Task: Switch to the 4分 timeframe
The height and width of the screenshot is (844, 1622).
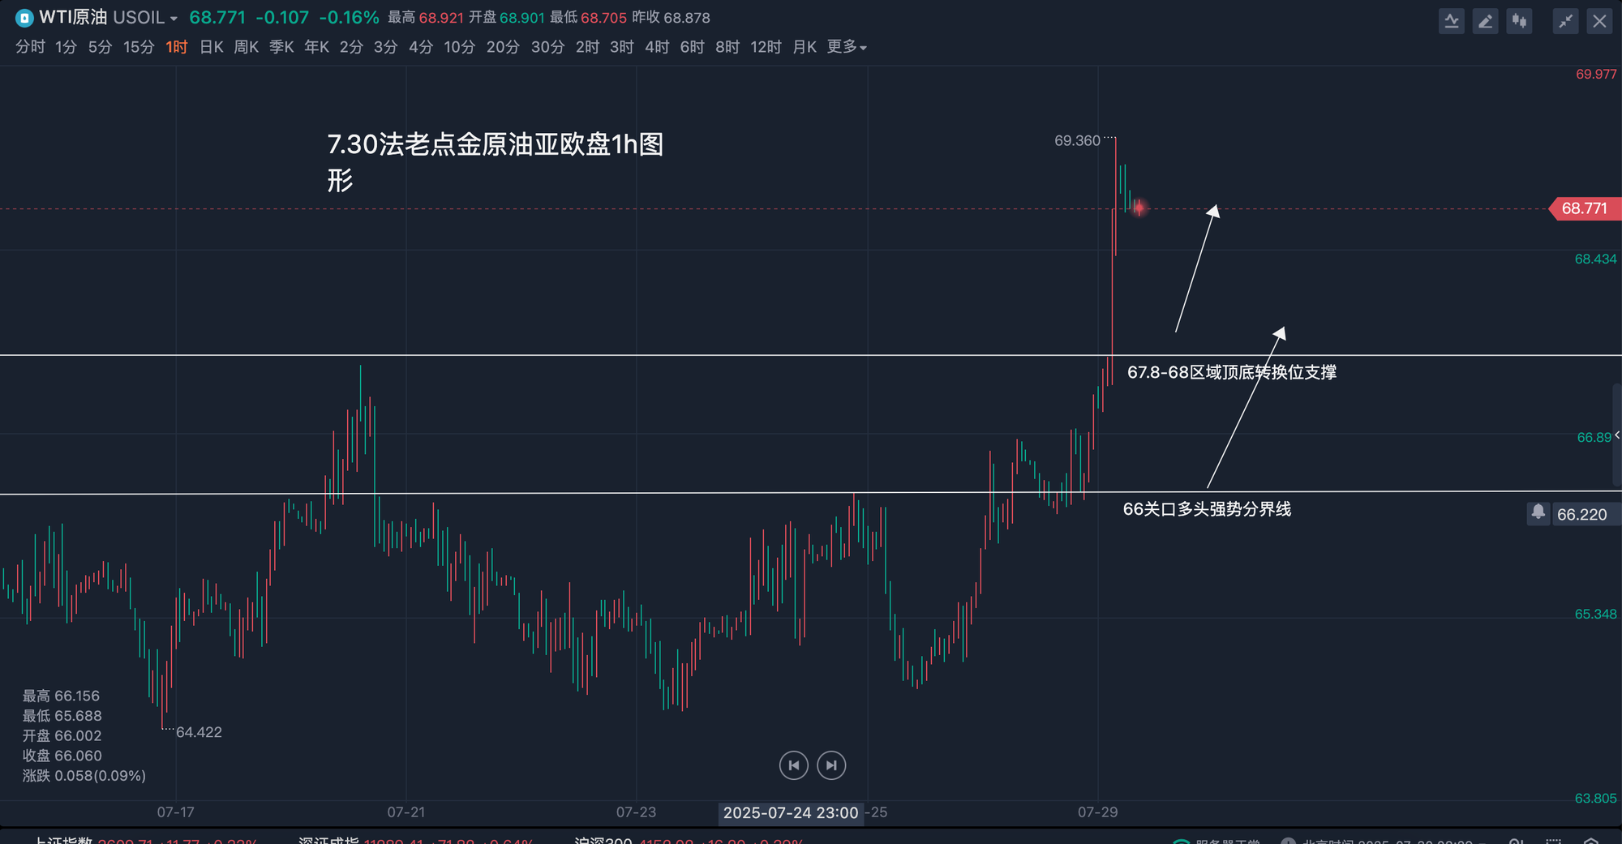Action: click(x=420, y=47)
